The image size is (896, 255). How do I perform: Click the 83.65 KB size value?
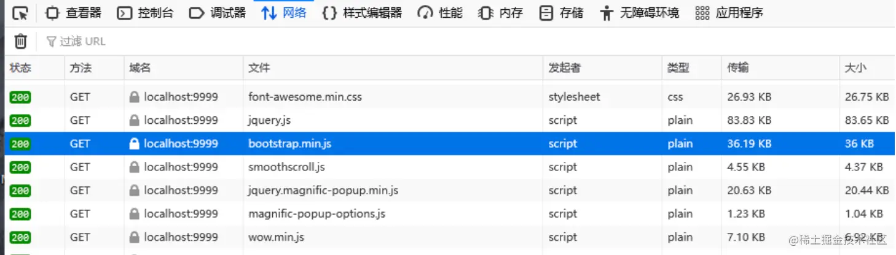coord(867,120)
